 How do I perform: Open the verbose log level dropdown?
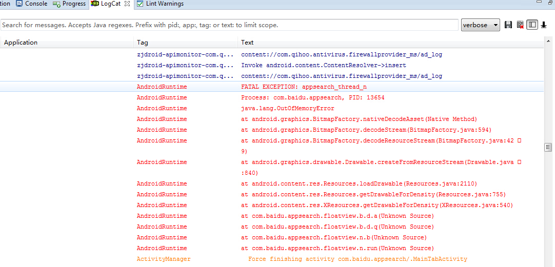pyautogui.click(x=480, y=25)
